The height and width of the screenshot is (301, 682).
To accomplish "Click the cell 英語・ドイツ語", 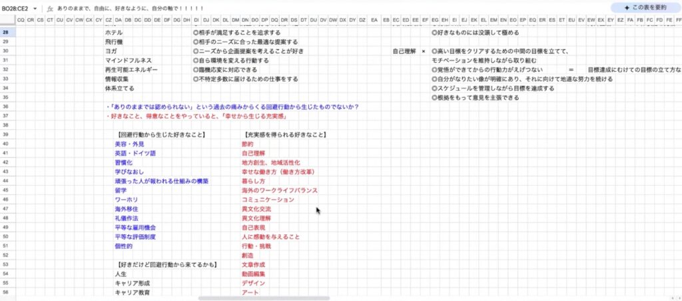I will pos(135,153).
